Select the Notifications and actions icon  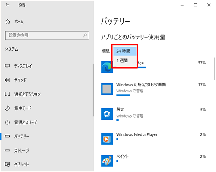tap(7, 94)
